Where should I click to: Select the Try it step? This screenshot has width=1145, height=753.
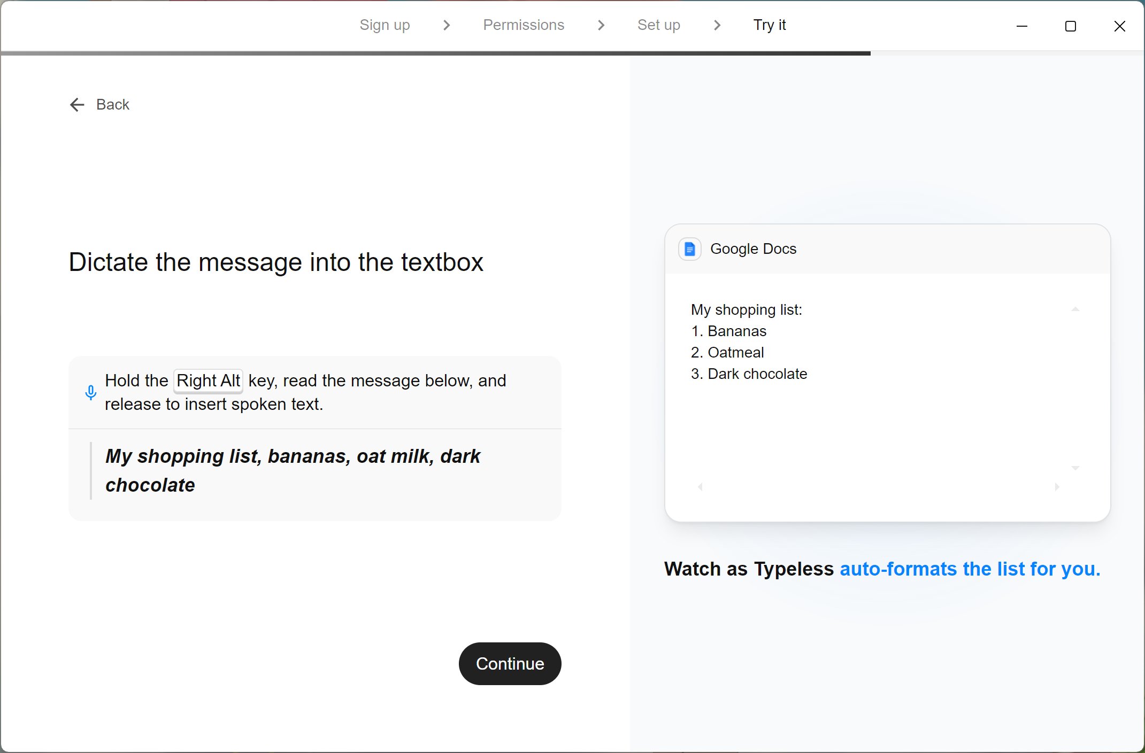(x=769, y=25)
